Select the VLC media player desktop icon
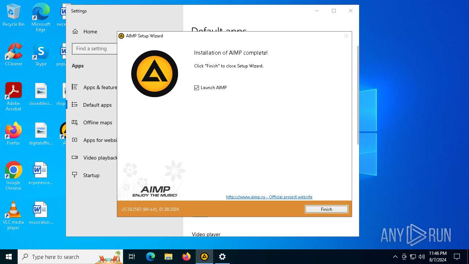The width and height of the screenshot is (469, 264). click(x=14, y=216)
